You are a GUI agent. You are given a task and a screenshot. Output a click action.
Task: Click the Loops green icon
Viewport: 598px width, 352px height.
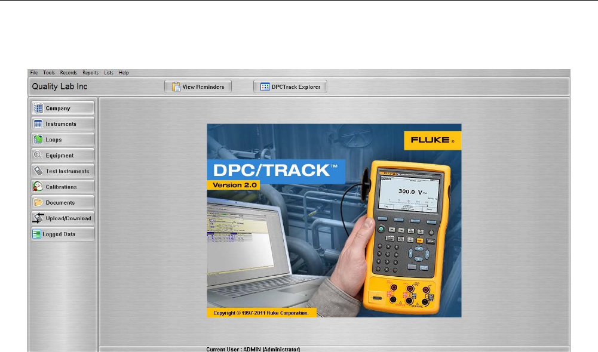coord(38,140)
